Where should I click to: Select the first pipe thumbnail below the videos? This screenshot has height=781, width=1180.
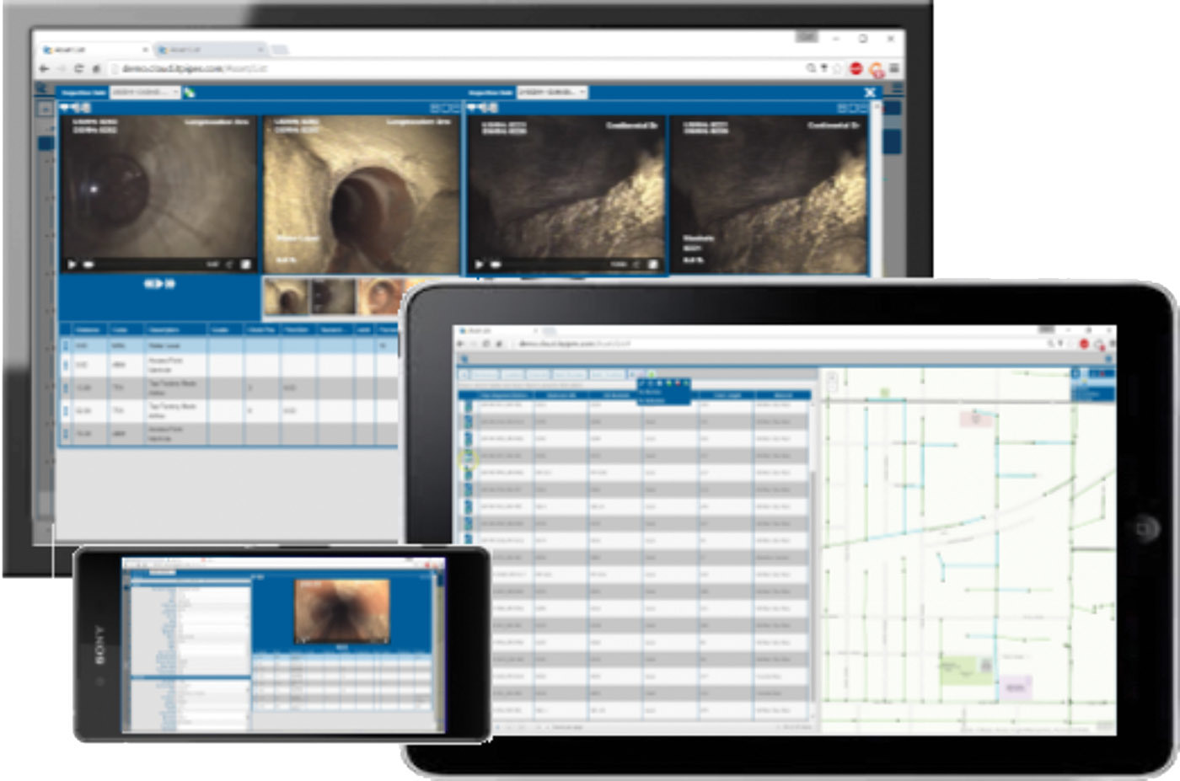(x=285, y=297)
